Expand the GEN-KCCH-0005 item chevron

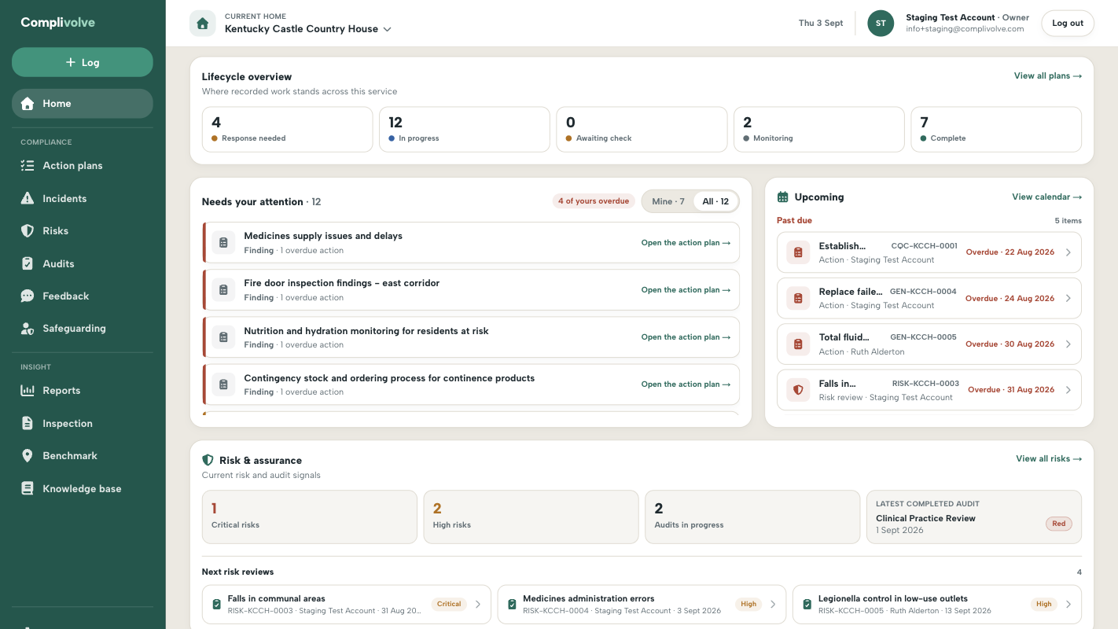[x=1068, y=344]
